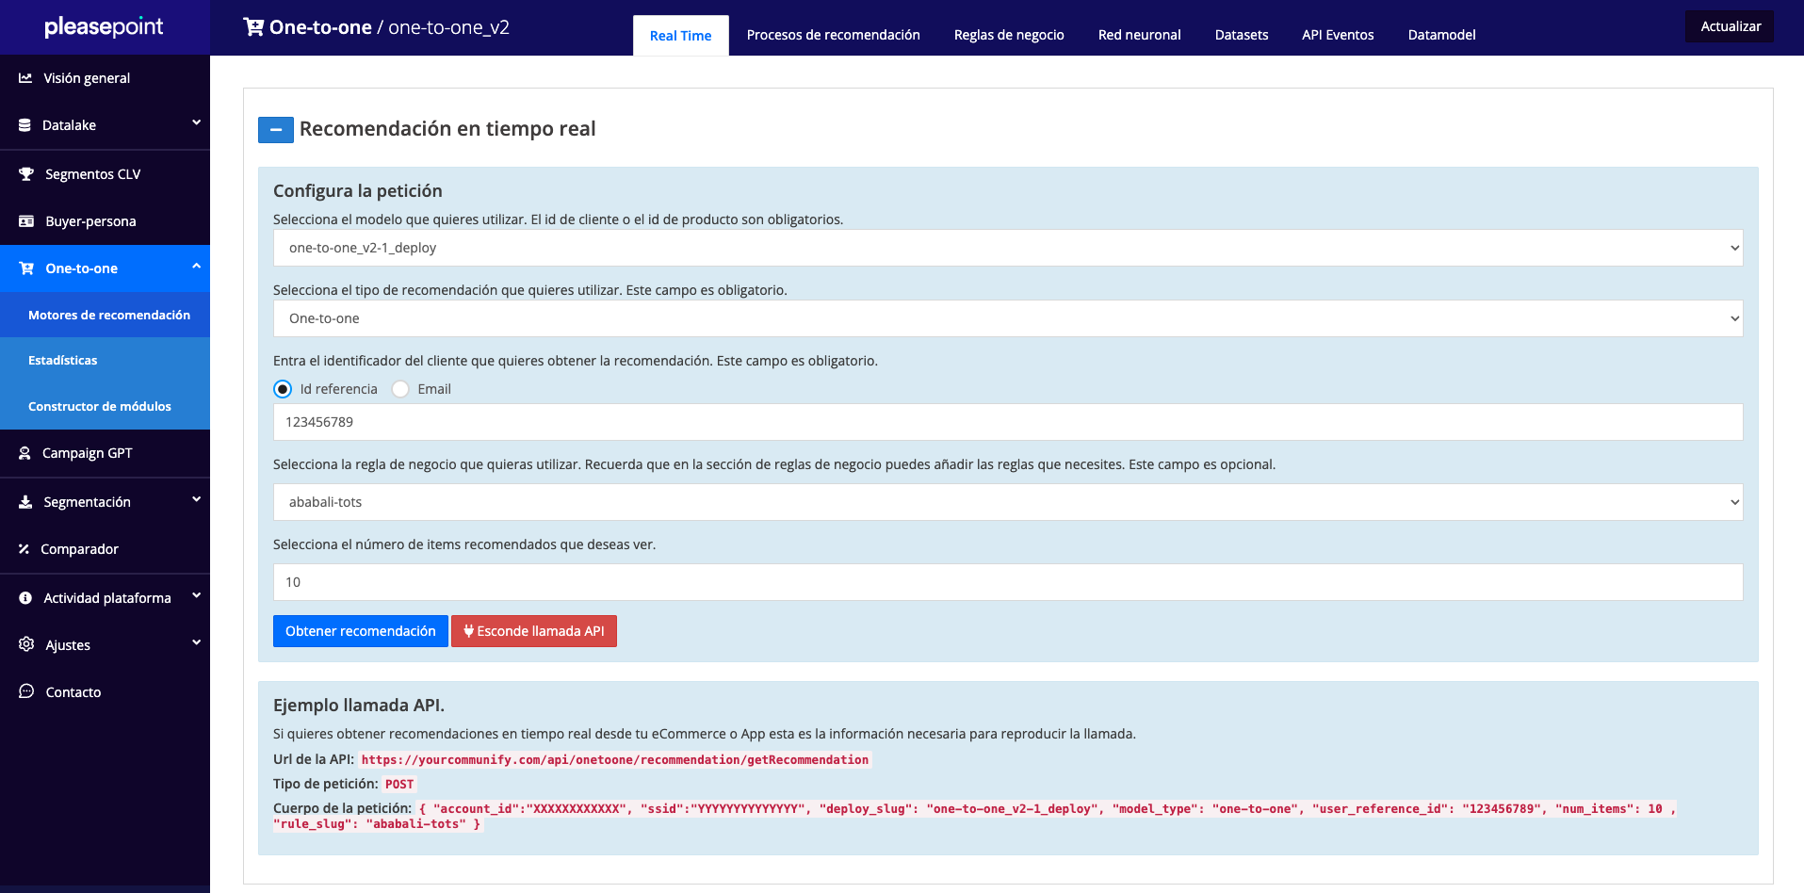Switch to the Reglas de negocio tab
This screenshot has height=893, width=1804.
(x=1008, y=35)
